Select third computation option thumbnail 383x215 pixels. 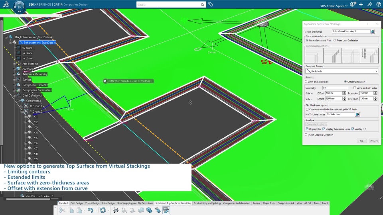coord(351,56)
